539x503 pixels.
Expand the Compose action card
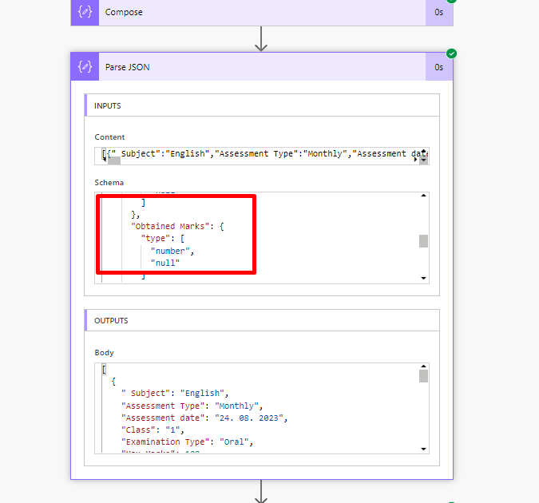click(264, 13)
